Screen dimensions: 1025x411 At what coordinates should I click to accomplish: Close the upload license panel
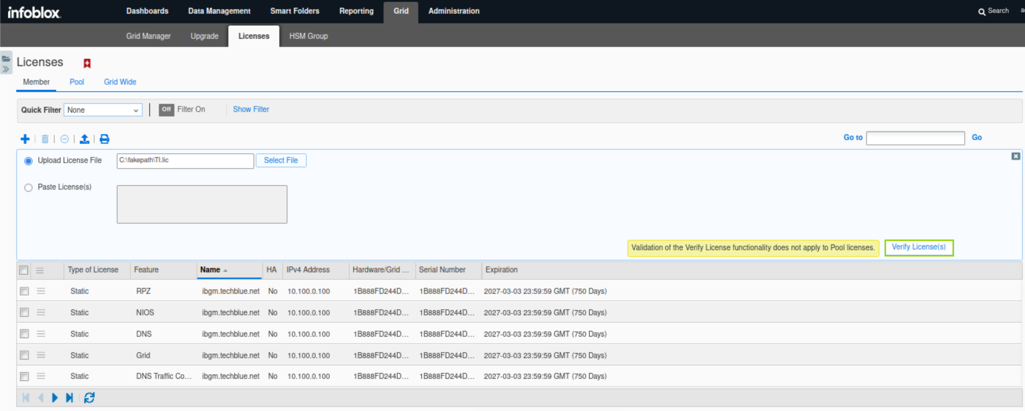(1015, 156)
